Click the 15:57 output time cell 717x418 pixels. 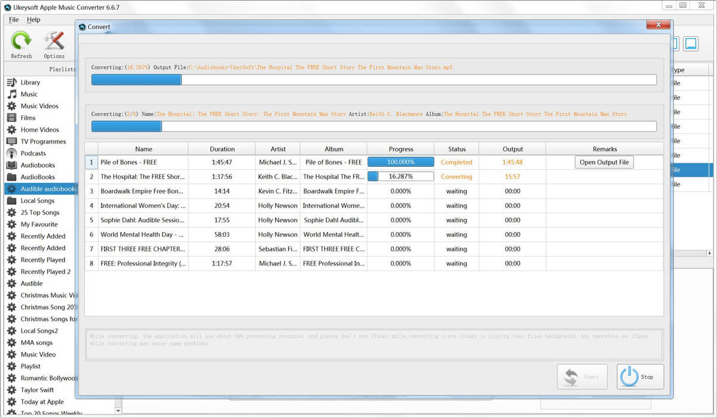point(512,176)
